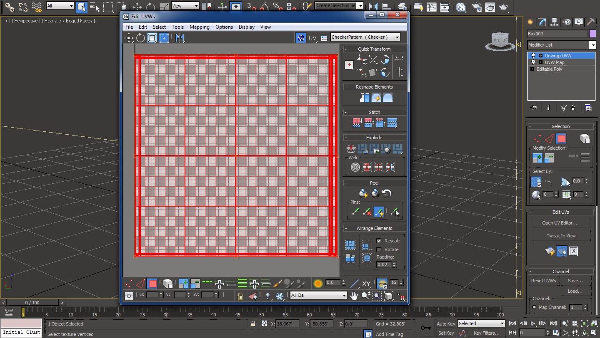
Task: Enable the Rotate checkbox in Arrange Elements
Action: click(380, 249)
